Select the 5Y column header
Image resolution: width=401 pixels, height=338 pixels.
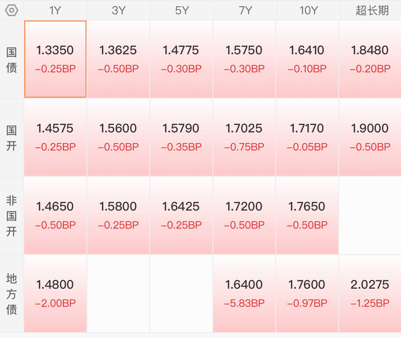[x=182, y=10]
